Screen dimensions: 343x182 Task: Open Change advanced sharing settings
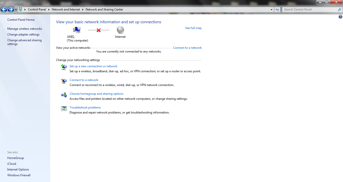point(24,42)
